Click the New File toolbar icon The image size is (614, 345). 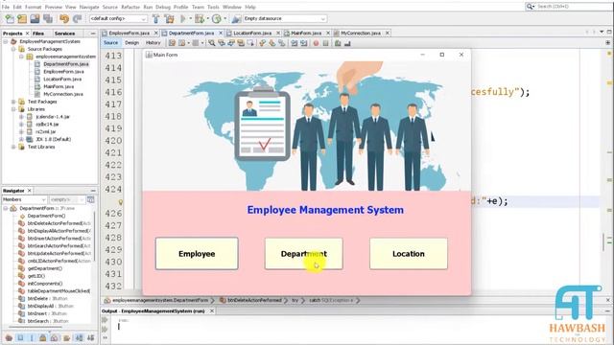tap(10, 18)
